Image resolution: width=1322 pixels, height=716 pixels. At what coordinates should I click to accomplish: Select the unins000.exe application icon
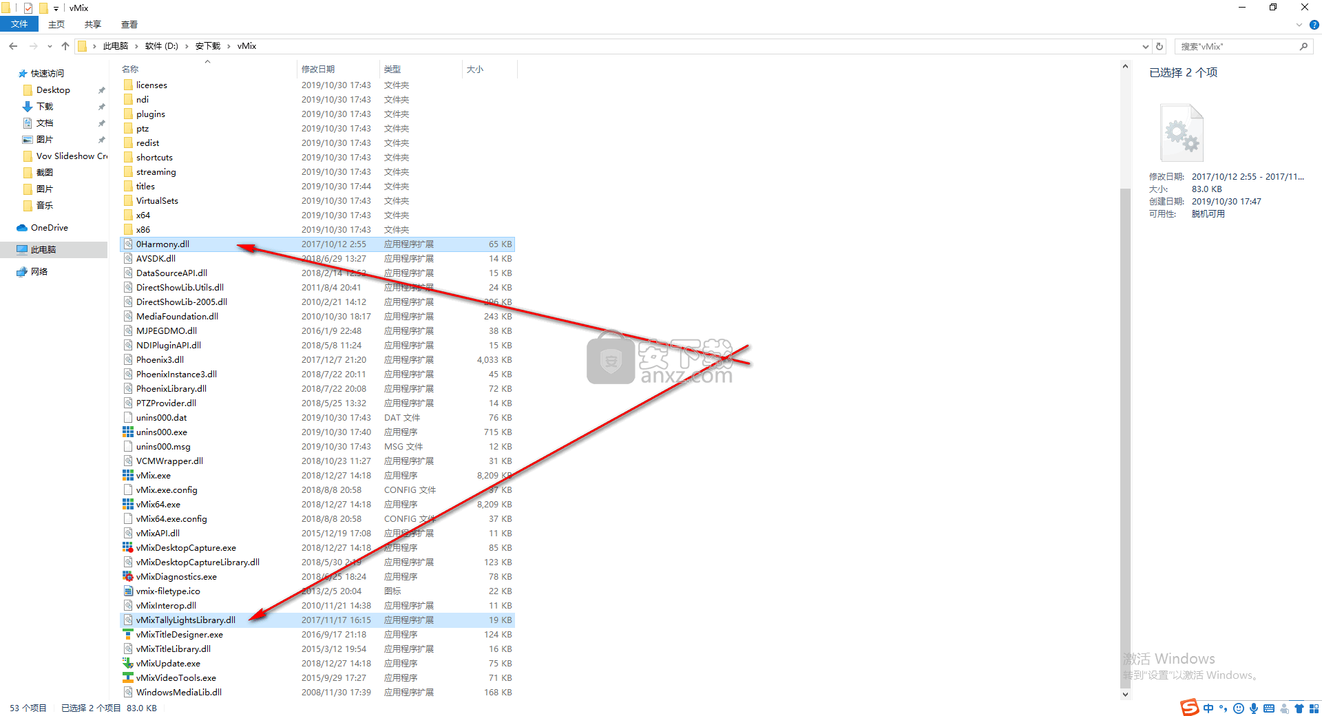coord(128,432)
